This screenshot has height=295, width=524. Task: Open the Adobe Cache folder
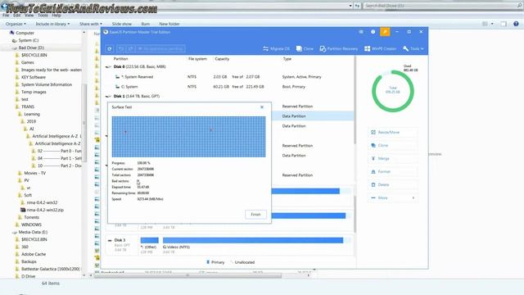pyautogui.click(x=34, y=254)
